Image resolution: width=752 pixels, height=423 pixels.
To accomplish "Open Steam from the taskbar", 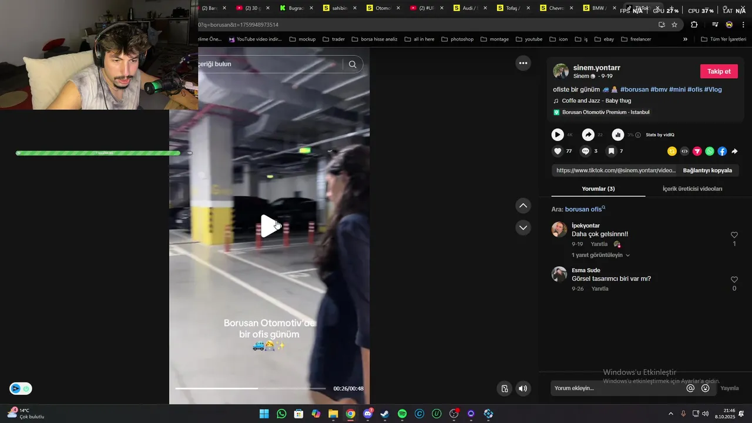I will [385, 414].
